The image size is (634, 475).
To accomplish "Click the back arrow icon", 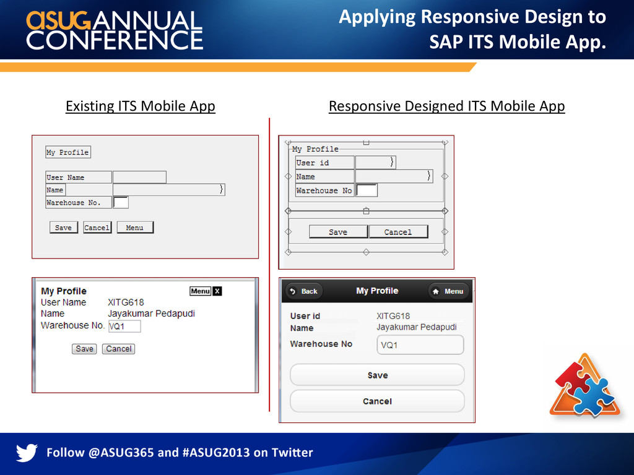I will pyautogui.click(x=293, y=291).
